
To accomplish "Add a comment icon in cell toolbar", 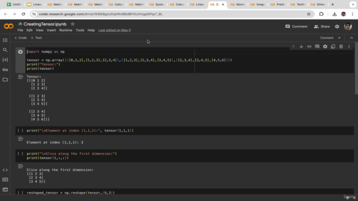I will [317, 46].
